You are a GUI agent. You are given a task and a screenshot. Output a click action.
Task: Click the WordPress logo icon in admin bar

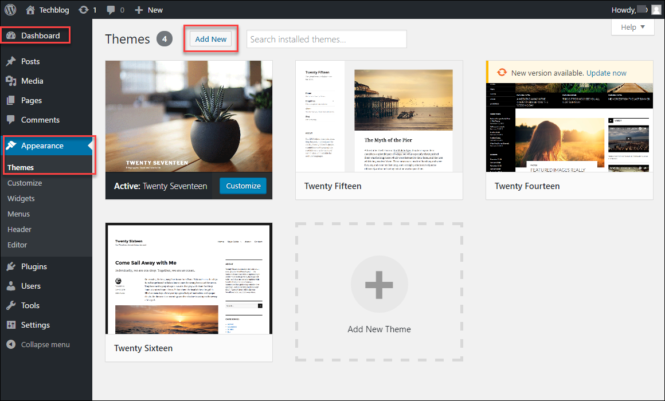pos(10,9)
